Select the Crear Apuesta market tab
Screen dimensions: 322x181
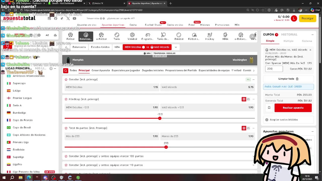[101, 70]
